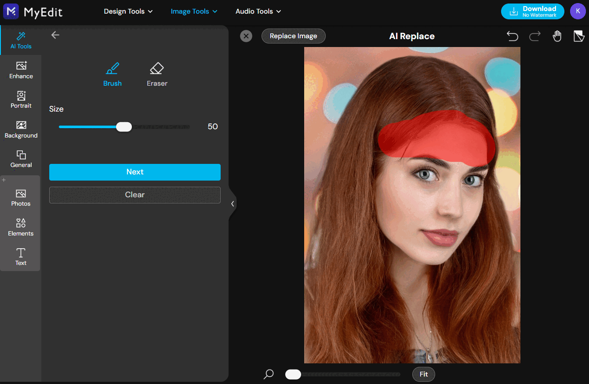Select the Eraser tool

(157, 74)
